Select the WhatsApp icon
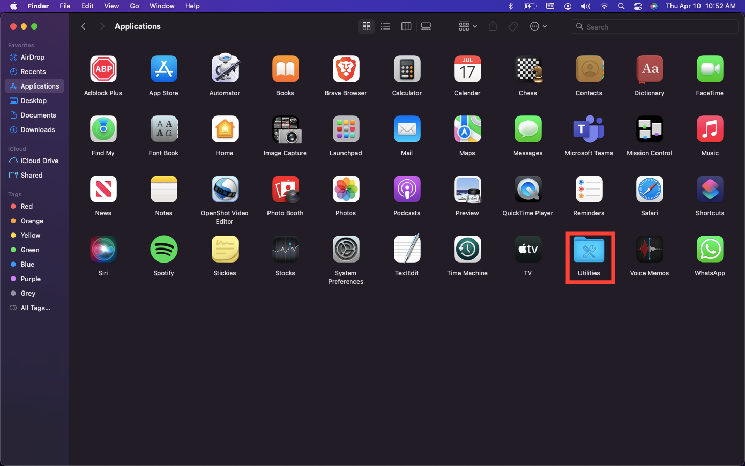 tap(710, 250)
